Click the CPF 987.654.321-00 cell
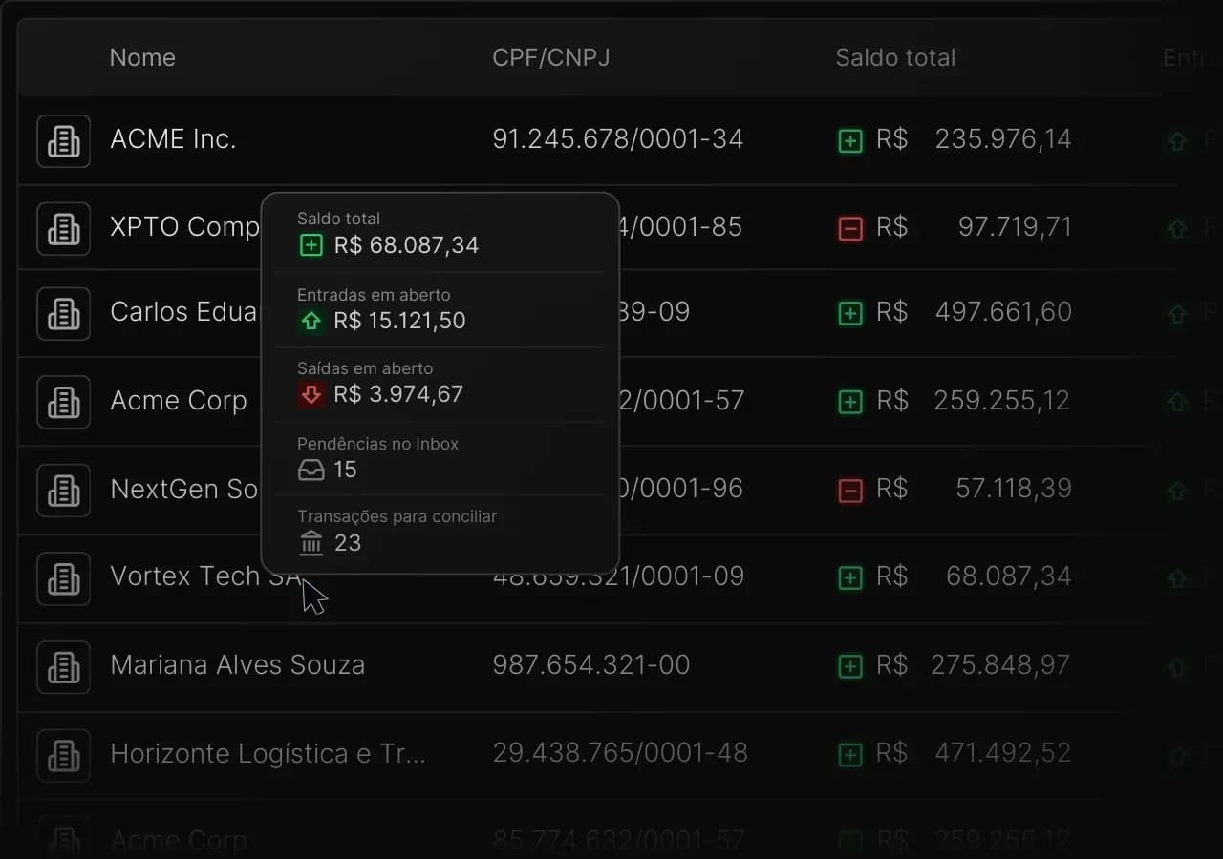 tap(590, 665)
